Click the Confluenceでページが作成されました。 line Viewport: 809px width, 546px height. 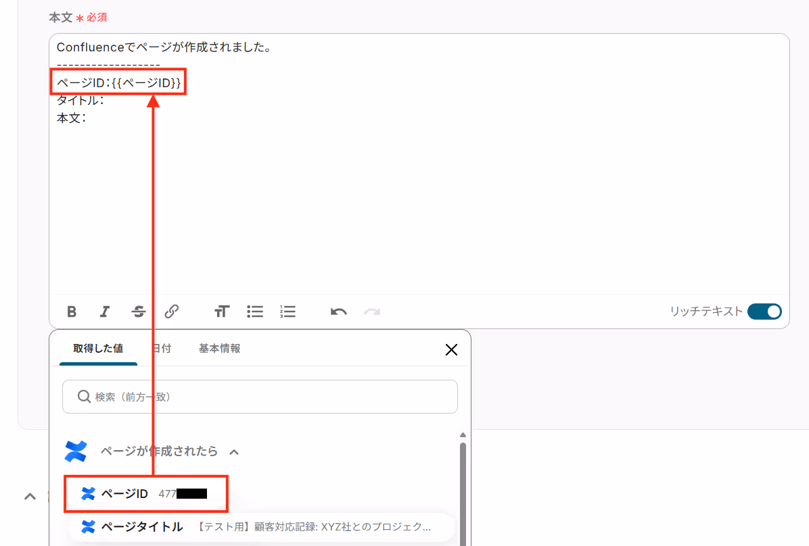(x=164, y=47)
